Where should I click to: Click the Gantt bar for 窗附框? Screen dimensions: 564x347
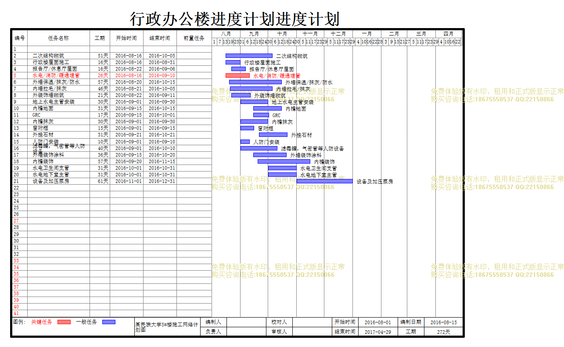[247, 128]
